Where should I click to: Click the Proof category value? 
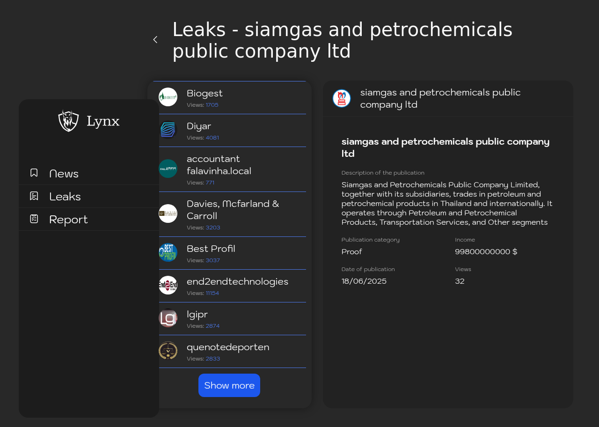point(352,252)
